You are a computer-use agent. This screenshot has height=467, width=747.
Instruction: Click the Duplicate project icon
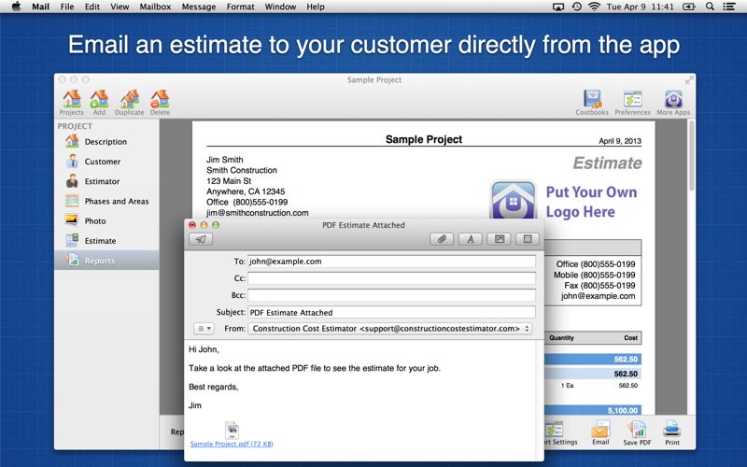(x=130, y=101)
